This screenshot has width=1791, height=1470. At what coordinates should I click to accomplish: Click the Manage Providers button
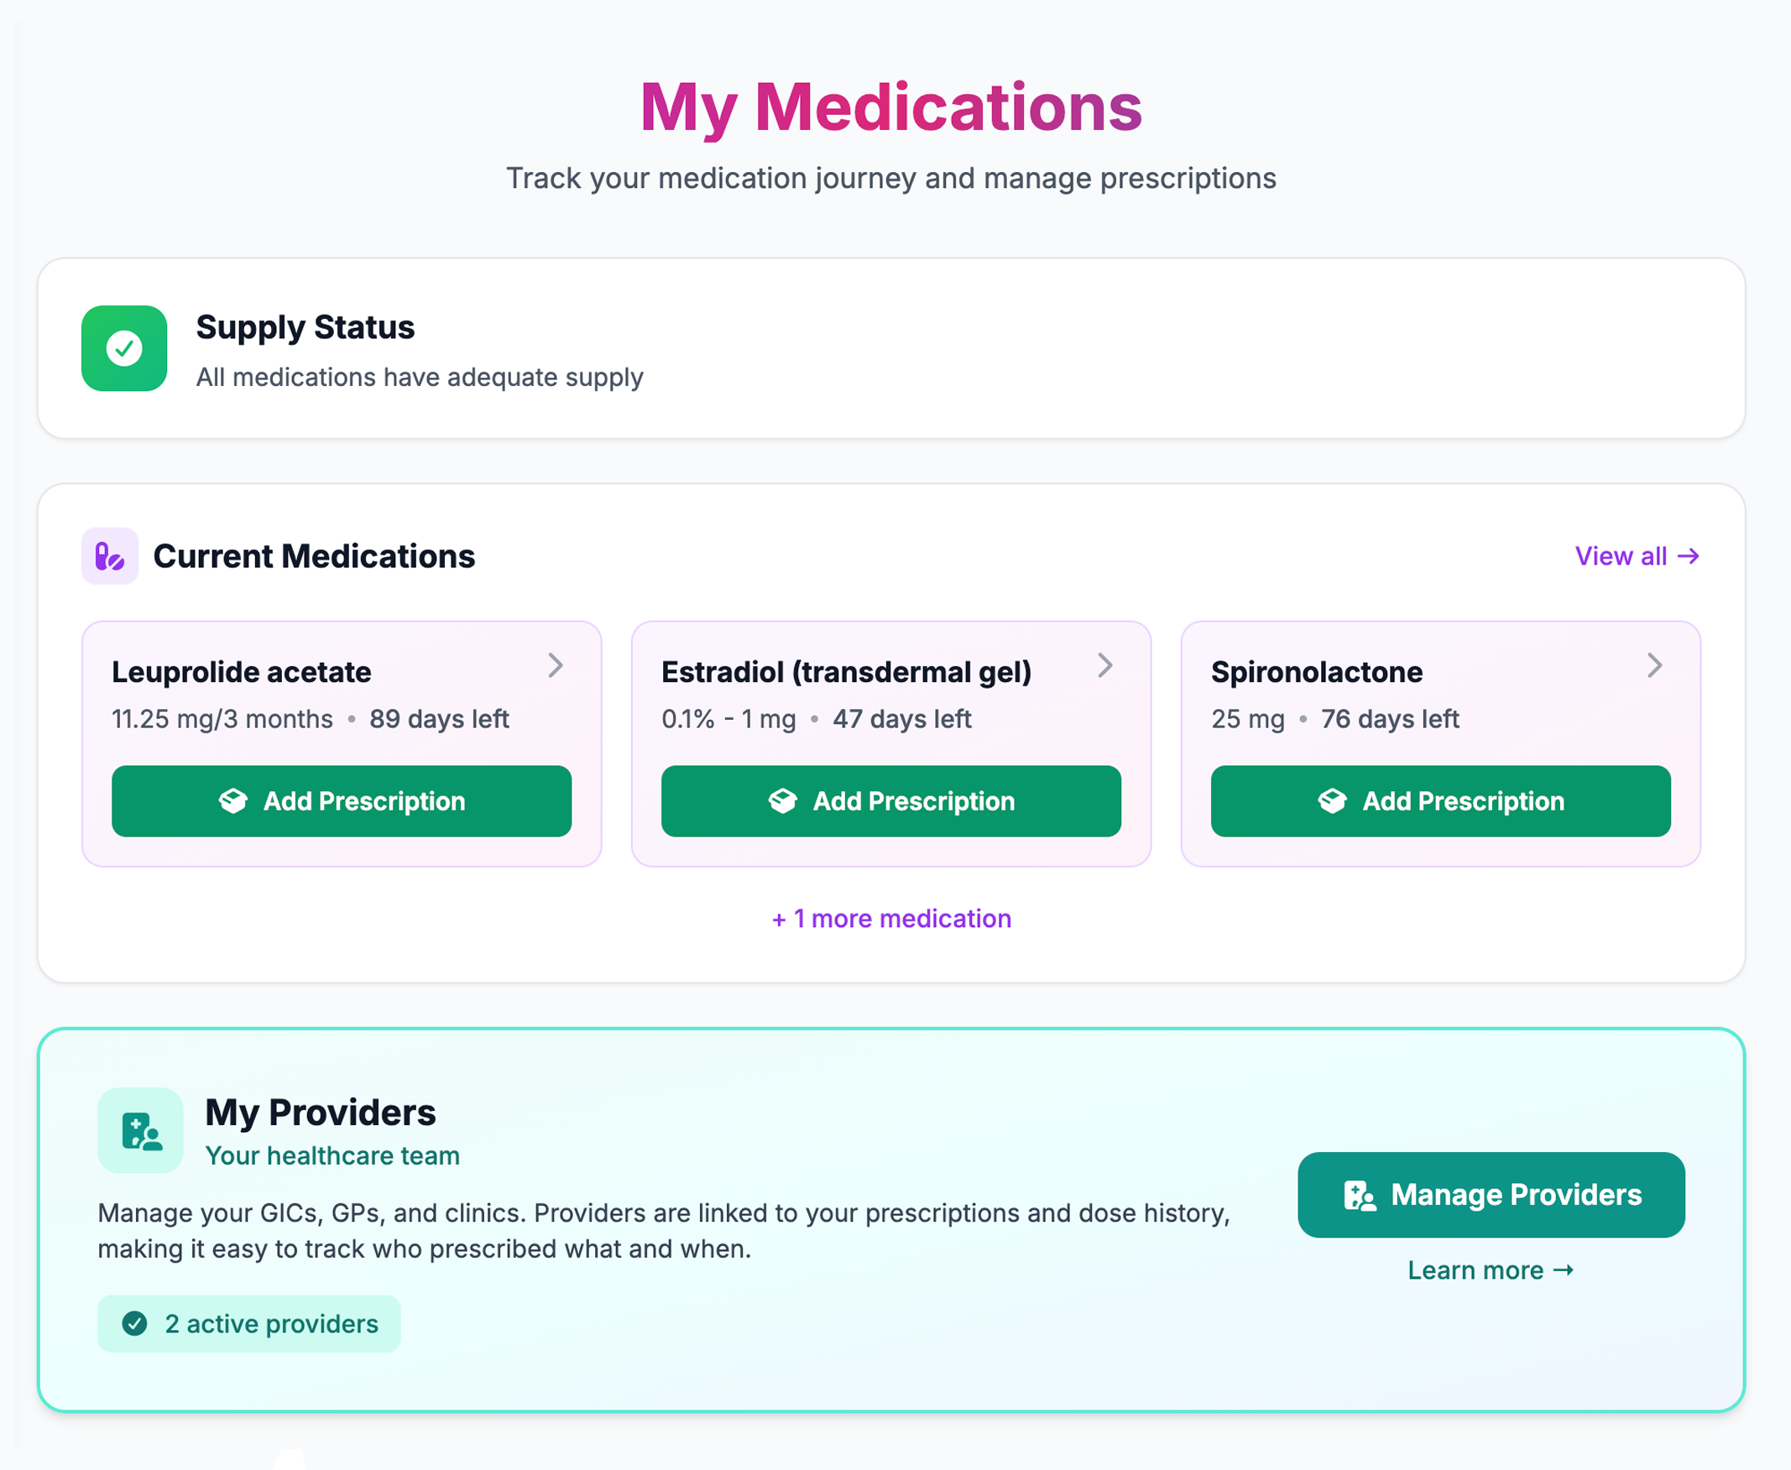[x=1491, y=1195]
